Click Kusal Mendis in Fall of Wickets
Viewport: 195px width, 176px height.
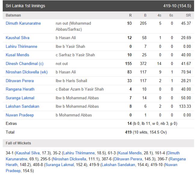(x=130, y=153)
